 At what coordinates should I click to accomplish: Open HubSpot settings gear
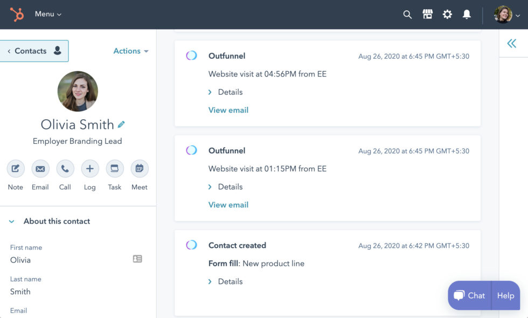[x=447, y=15]
